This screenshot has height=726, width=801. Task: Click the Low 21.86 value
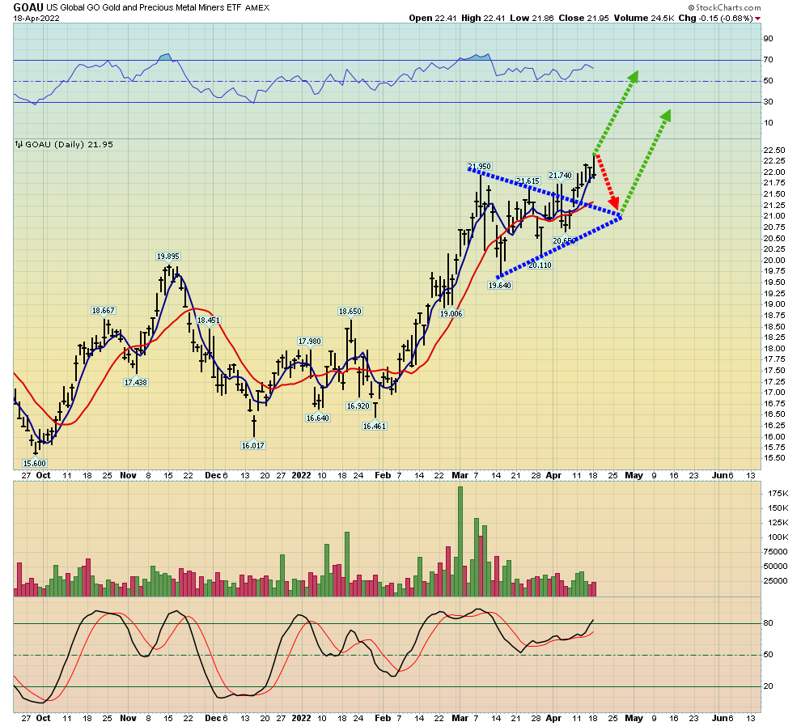532,18
